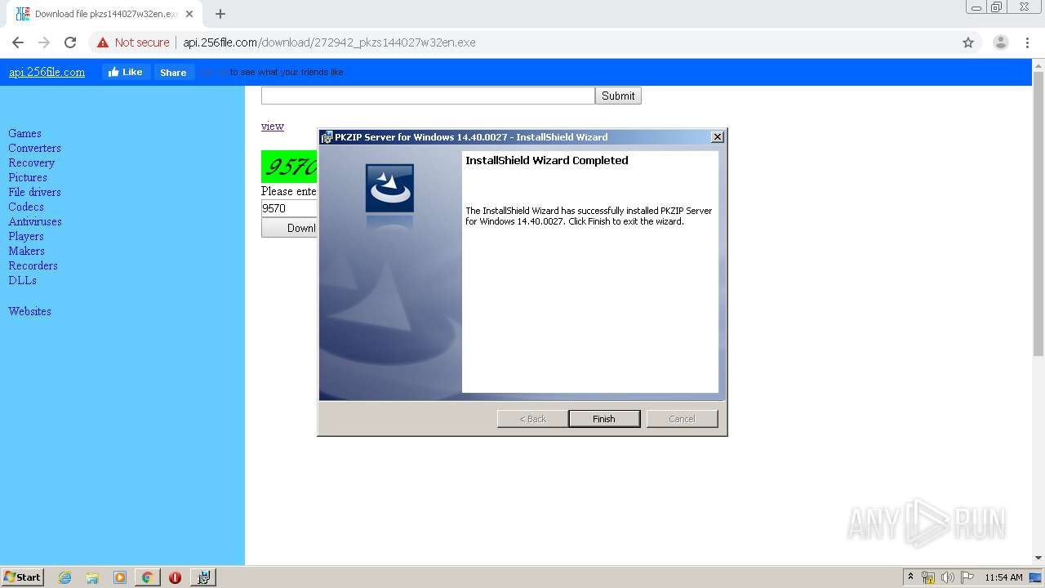Click the PKZIP logo in the wizard
The height and width of the screenshot is (588, 1045).
[x=389, y=189]
